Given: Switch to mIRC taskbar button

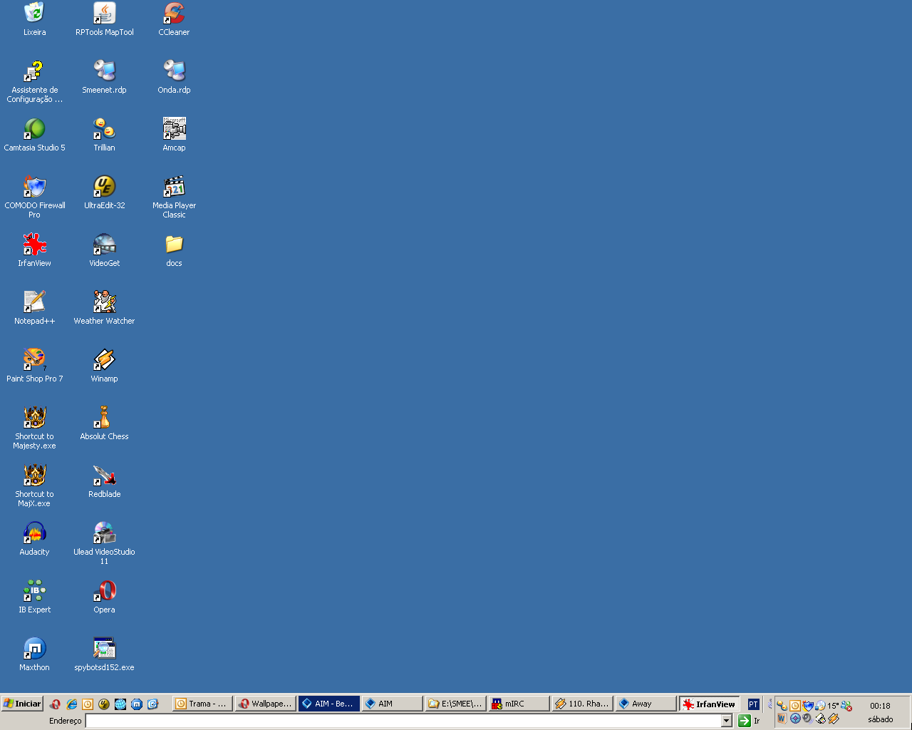Looking at the screenshot, I should pos(519,704).
